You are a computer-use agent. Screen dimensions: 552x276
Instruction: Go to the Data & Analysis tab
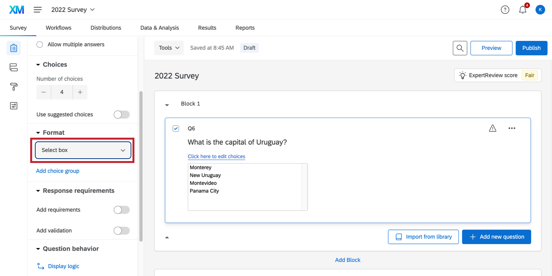click(x=159, y=28)
